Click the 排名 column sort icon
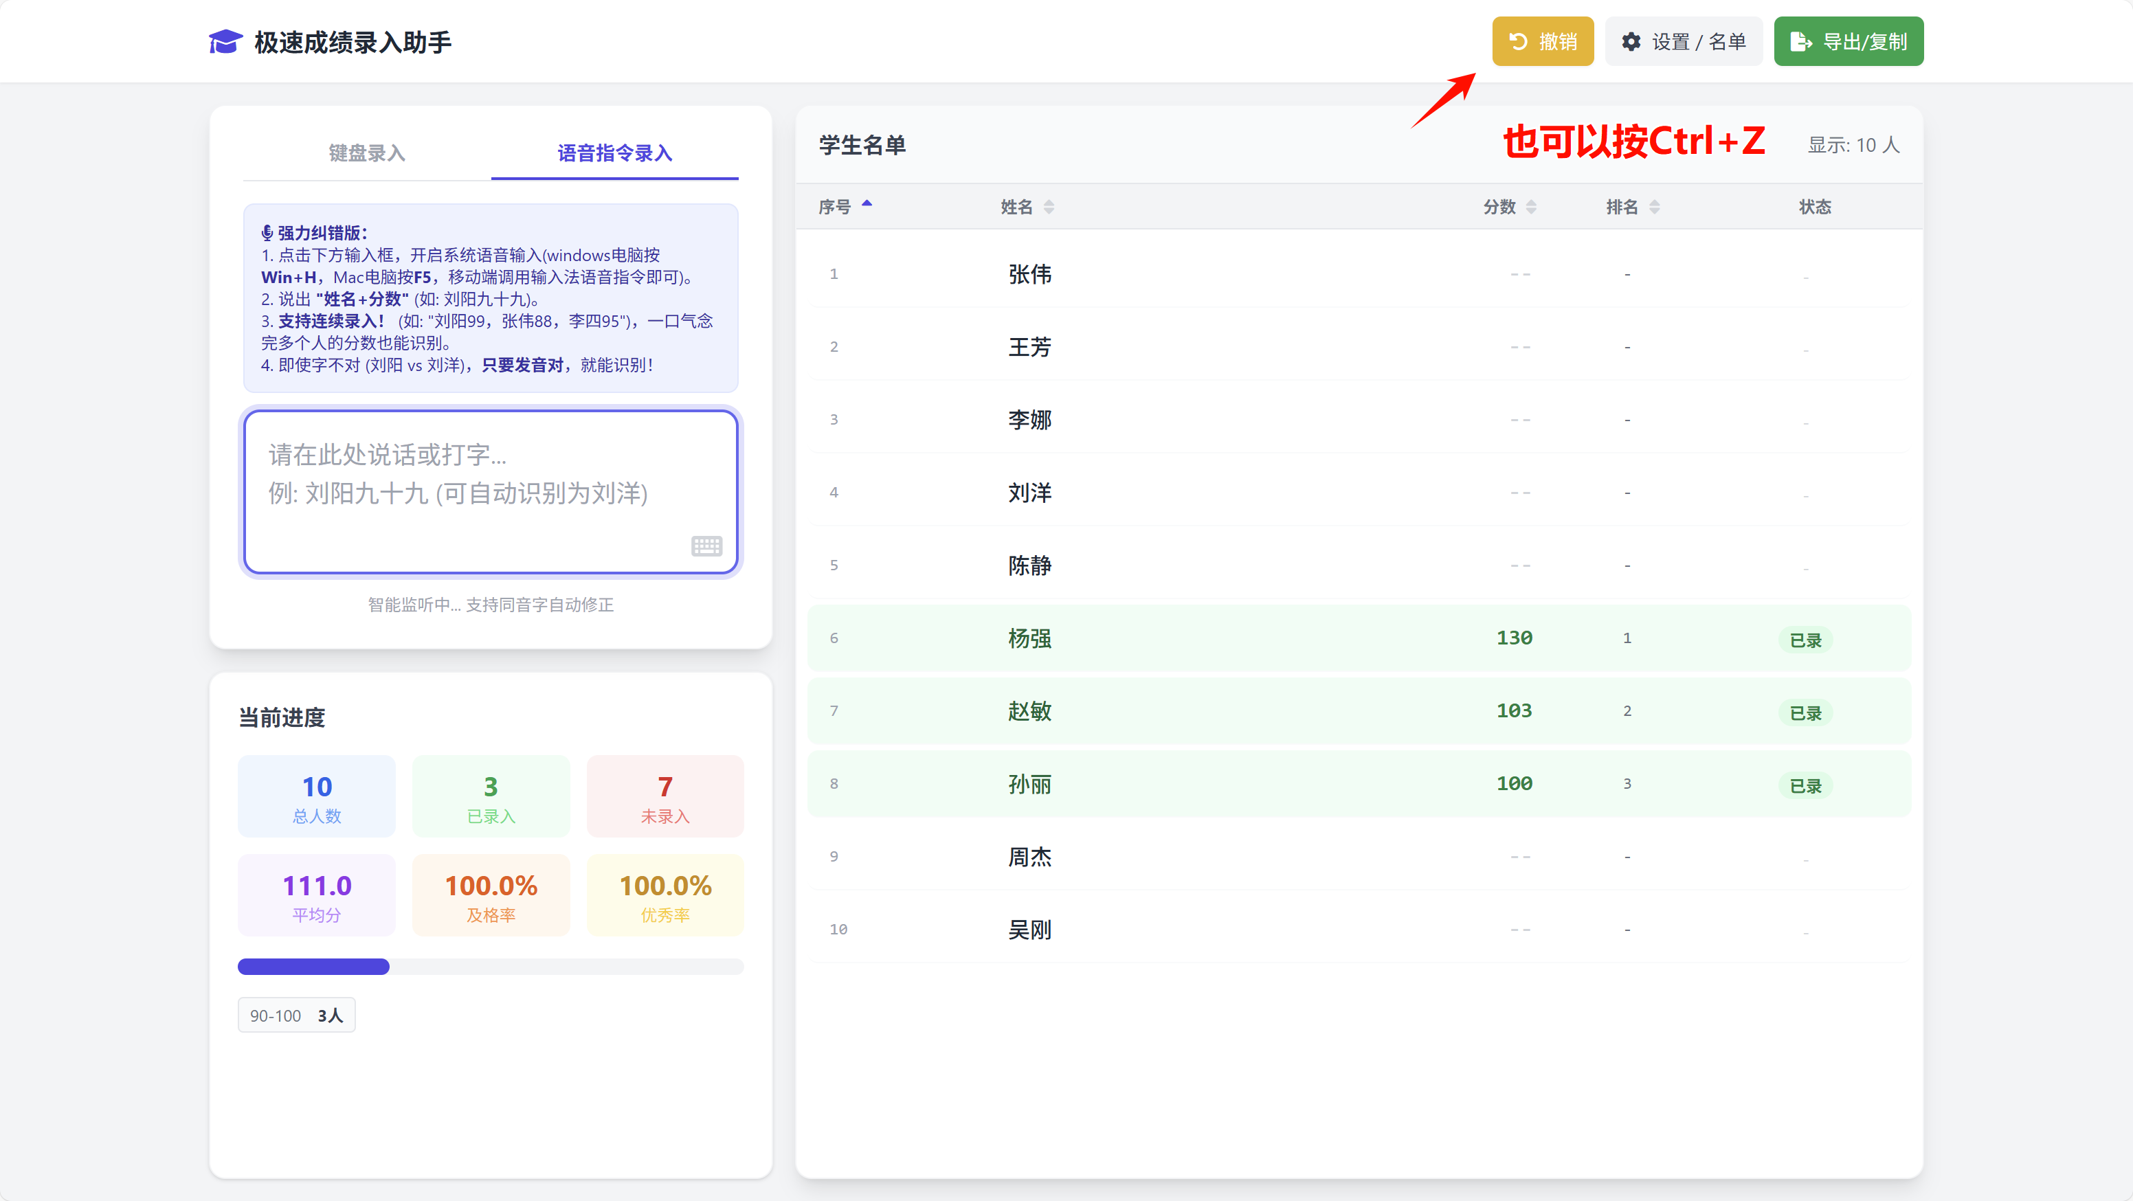The width and height of the screenshot is (2133, 1201). click(x=1653, y=207)
